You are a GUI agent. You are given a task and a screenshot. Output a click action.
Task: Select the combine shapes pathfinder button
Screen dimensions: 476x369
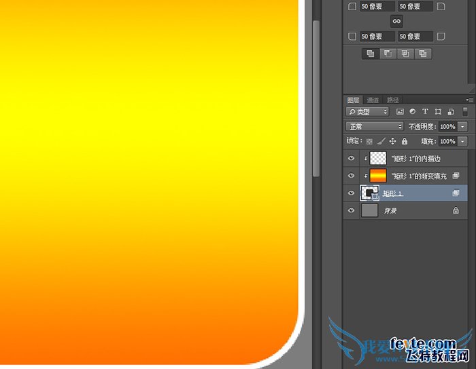(371, 54)
